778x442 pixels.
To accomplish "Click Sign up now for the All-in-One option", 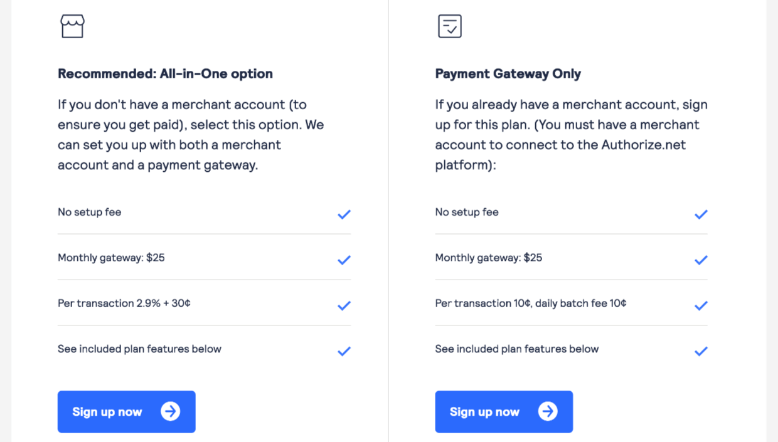I will click(126, 411).
